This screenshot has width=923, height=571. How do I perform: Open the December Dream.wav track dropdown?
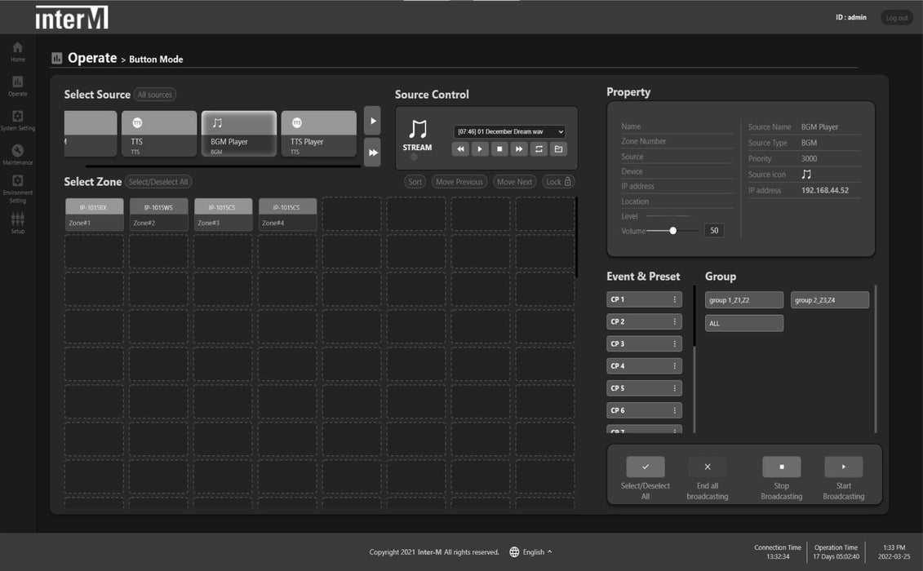[510, 131]
